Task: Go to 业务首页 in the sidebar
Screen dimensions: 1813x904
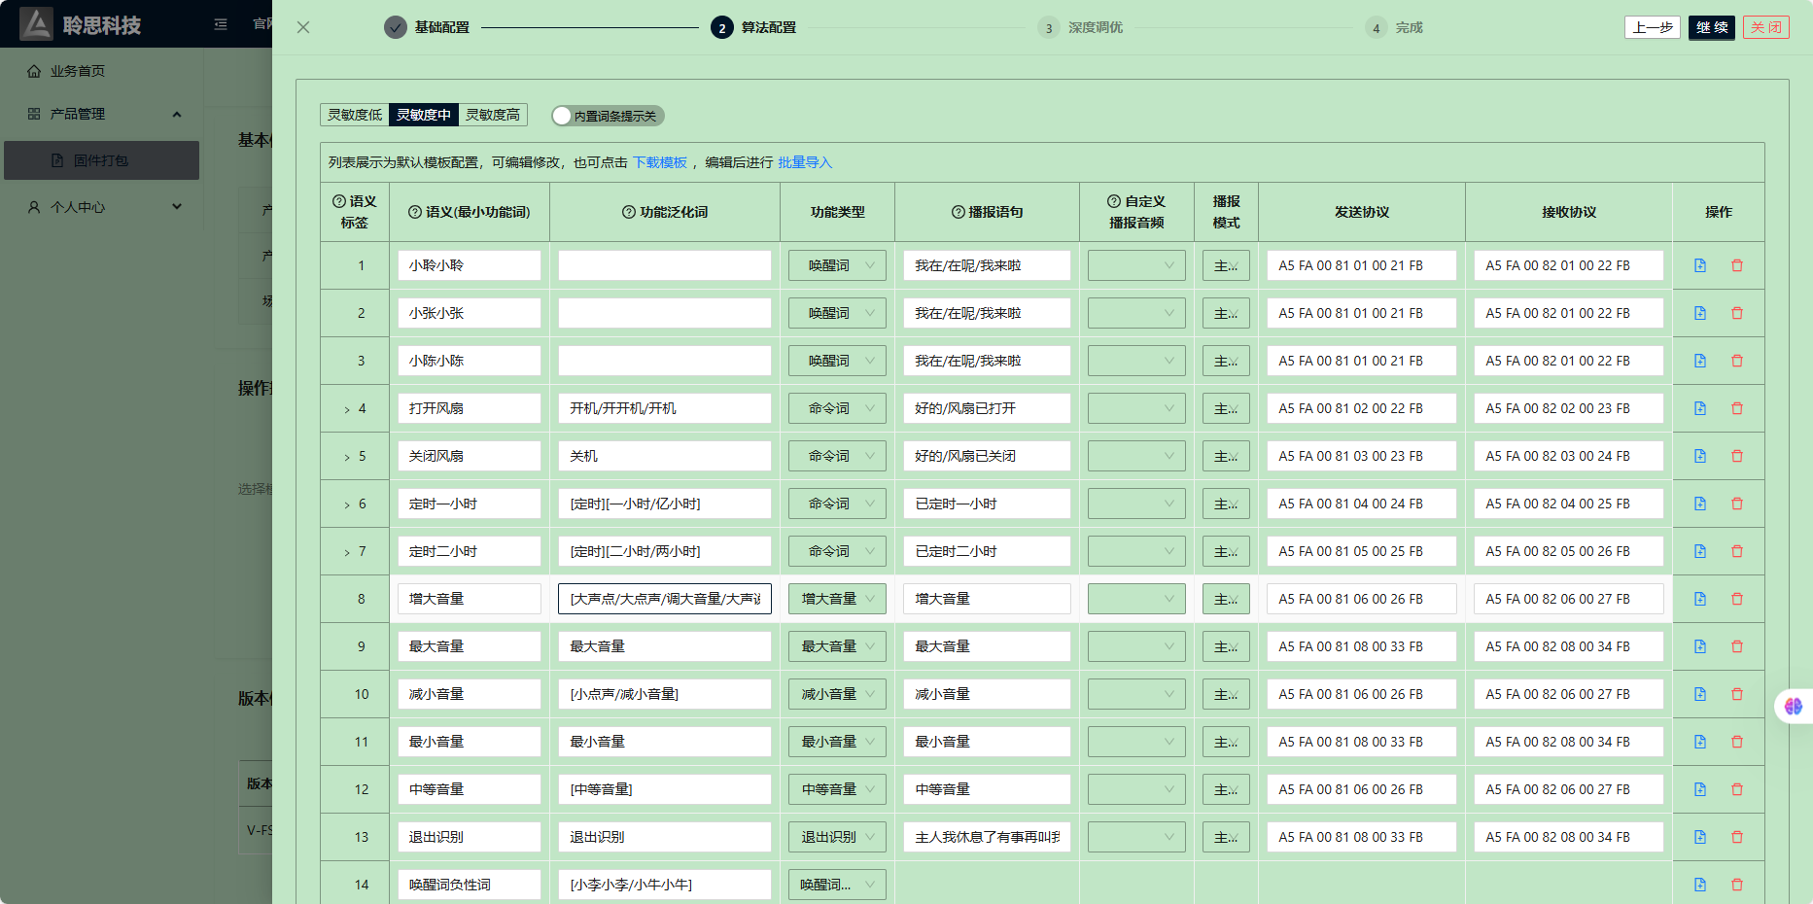Action: pyautogui.click(x=78, y=71)
